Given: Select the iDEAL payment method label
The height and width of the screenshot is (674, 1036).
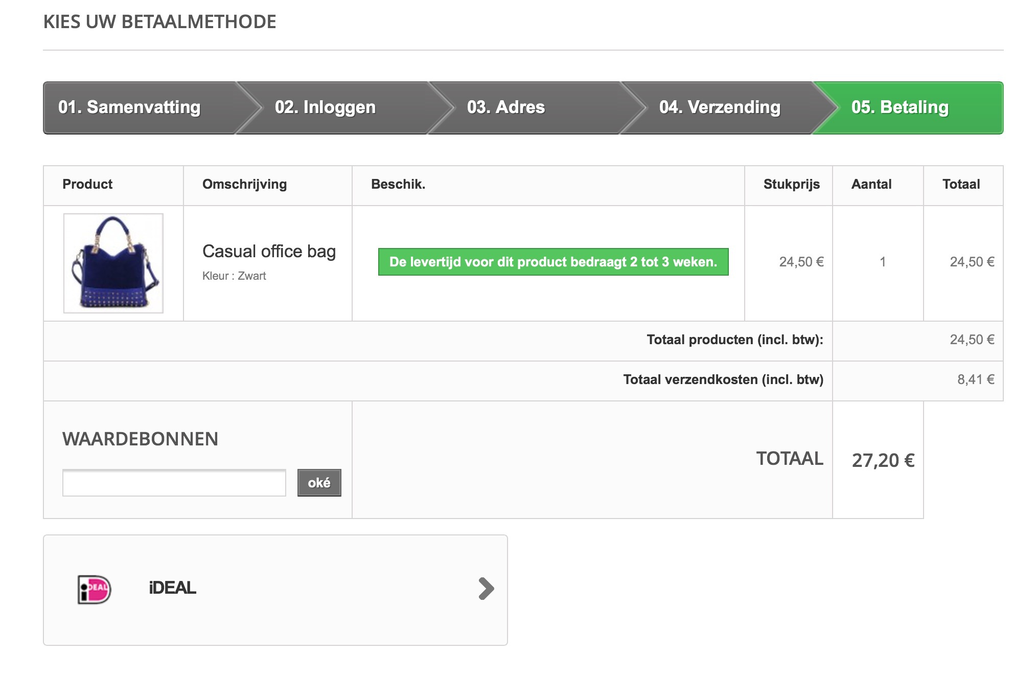Looking at the screenshot, I should click(172, 588).
